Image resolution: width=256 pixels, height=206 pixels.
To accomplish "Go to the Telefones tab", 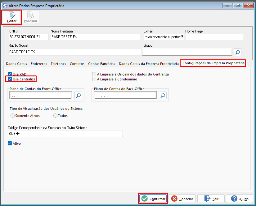I will pyautogui.click(x=58, y=64).
